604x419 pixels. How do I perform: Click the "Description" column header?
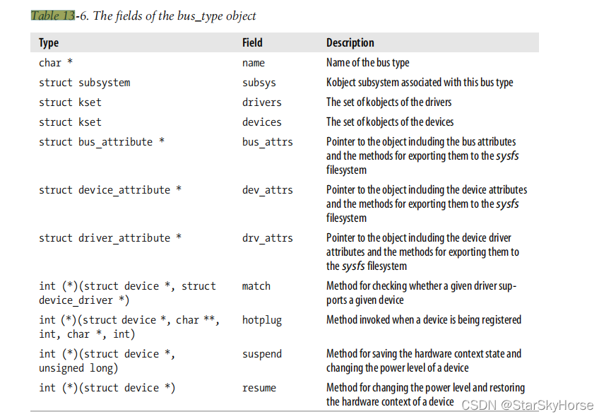[x=350, y=43]
